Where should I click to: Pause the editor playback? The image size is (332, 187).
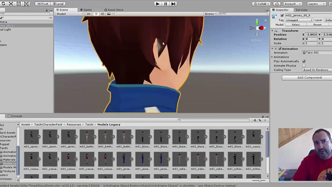(166, 4)
